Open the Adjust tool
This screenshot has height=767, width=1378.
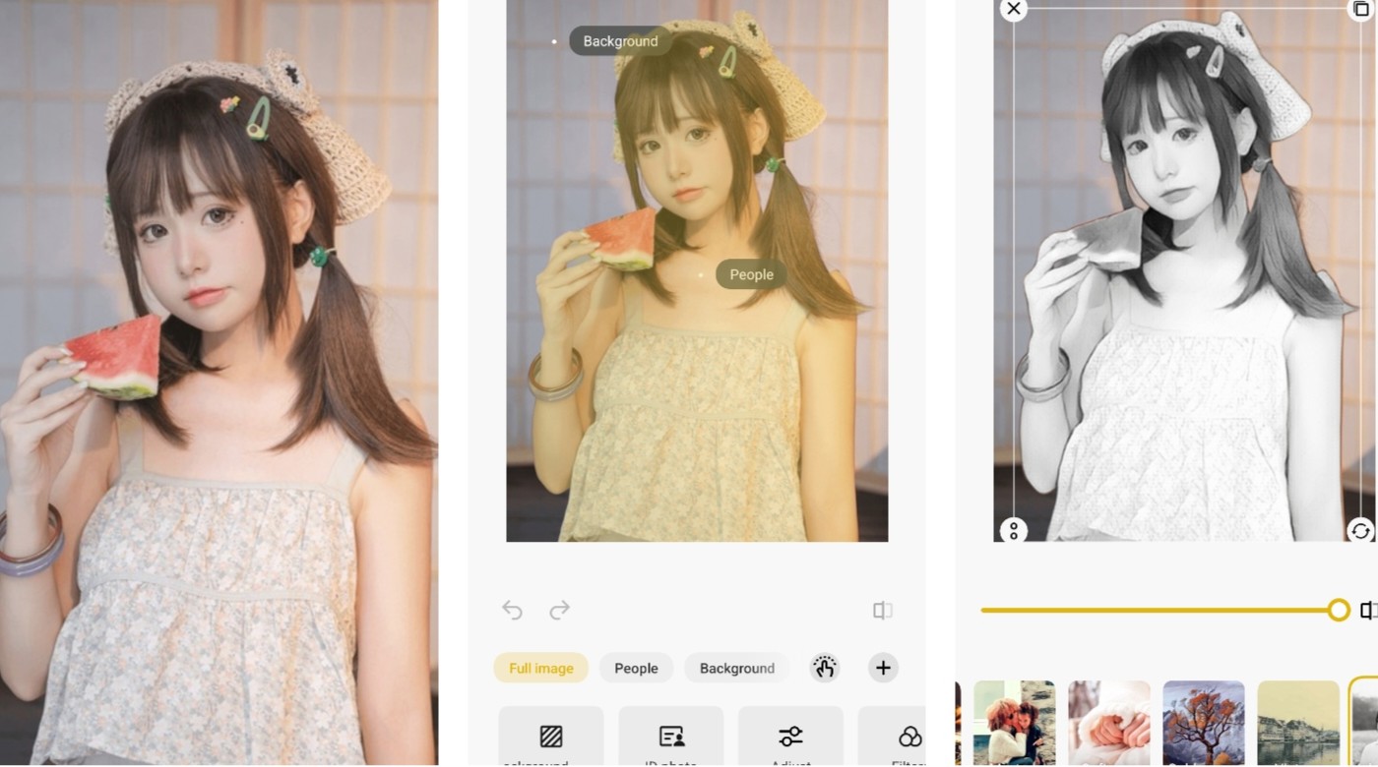coord(790,737)
